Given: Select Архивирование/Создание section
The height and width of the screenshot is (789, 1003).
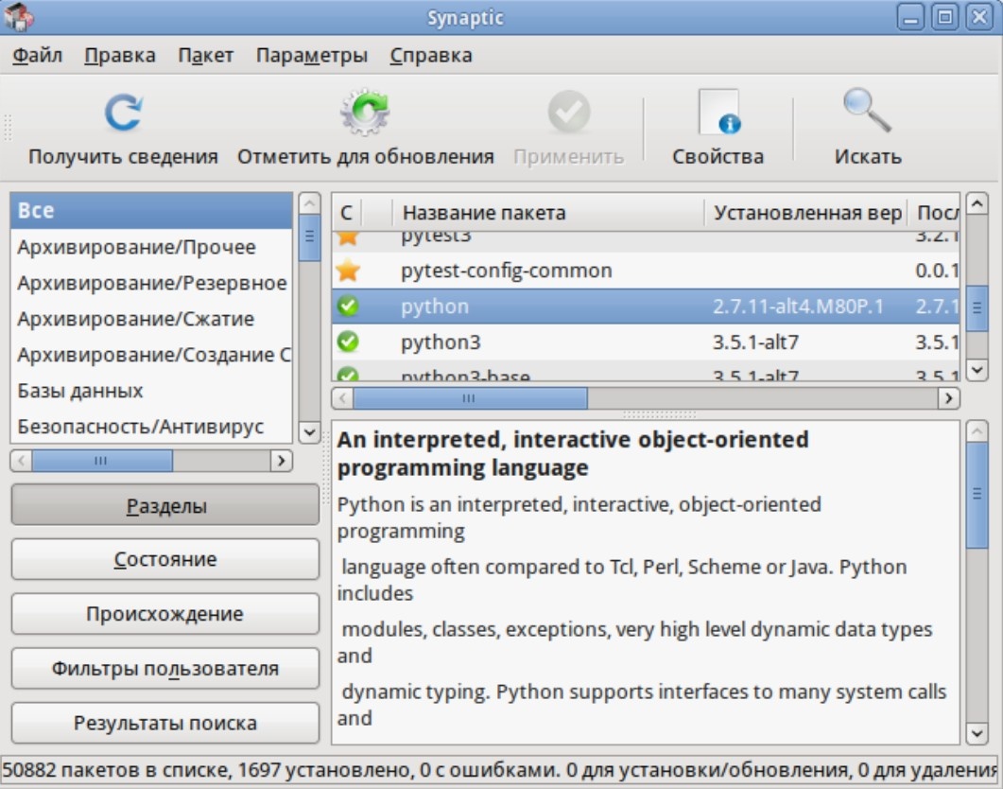Looking at the screenshot, I should click(x=151, y=355).
